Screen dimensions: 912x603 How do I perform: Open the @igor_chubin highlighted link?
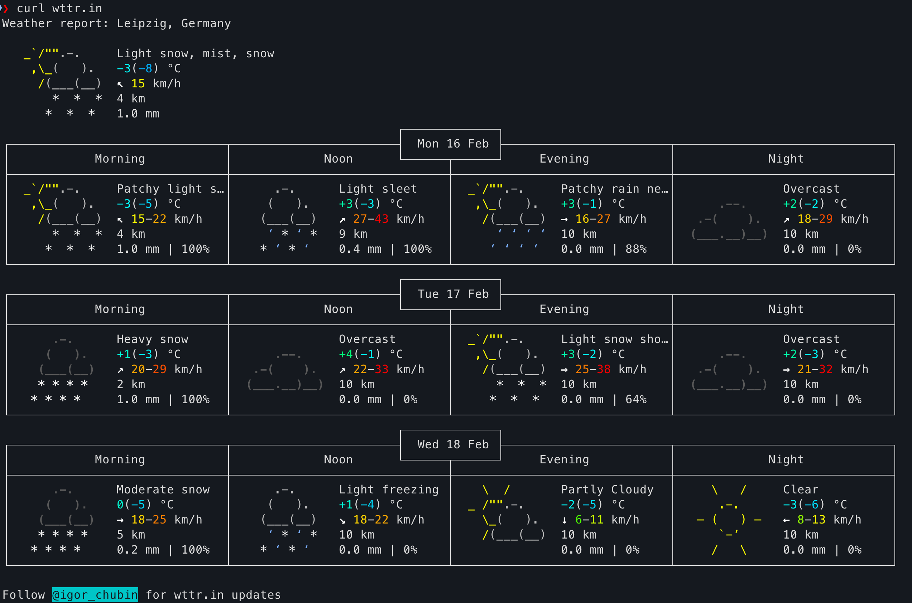(x=95, y=595)
